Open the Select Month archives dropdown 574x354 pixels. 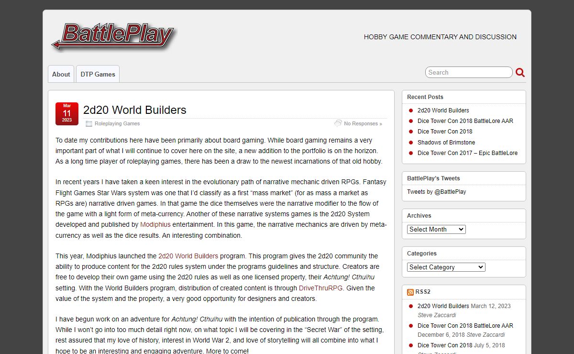[436, 229]
